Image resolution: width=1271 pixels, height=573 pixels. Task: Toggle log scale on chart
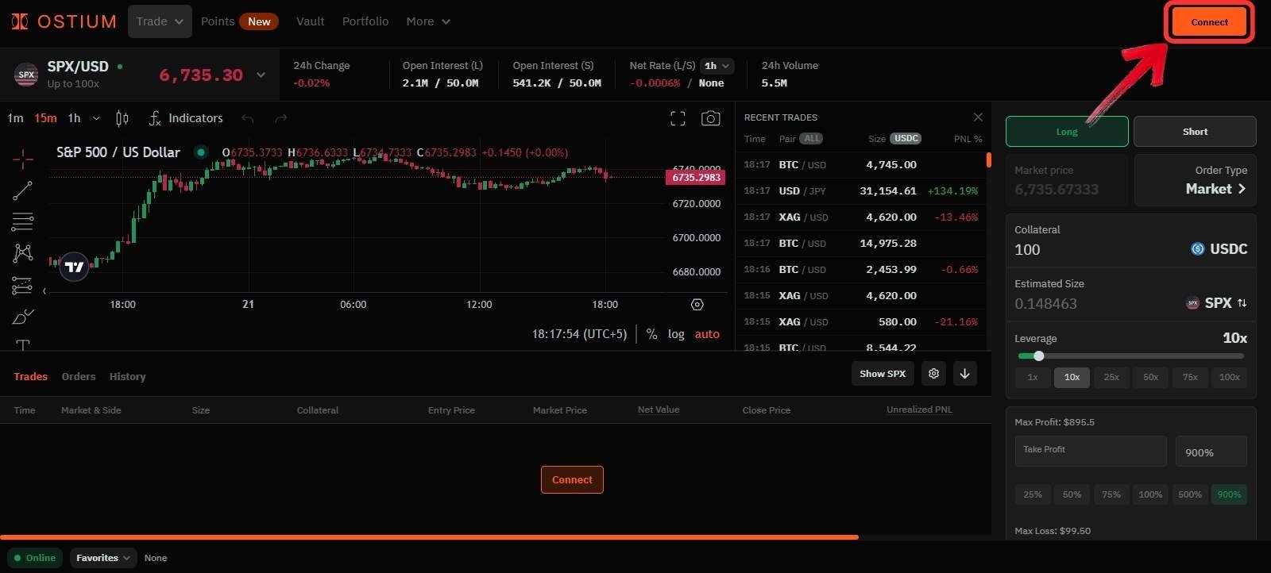click(676, 334)
